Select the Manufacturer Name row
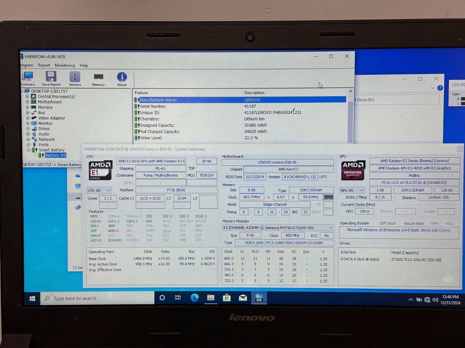 pyautogui.click(x=240, y=100)
